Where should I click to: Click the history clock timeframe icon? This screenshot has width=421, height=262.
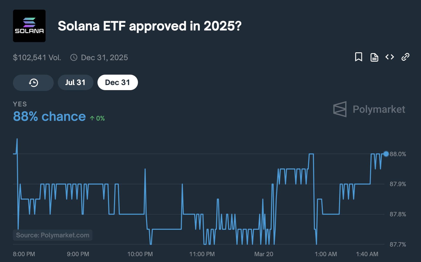pyautogui.click(x=33, y=83)
